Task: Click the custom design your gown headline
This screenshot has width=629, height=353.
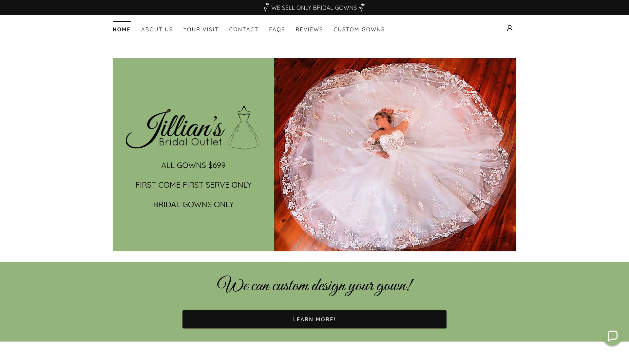Action: [314, 285]
